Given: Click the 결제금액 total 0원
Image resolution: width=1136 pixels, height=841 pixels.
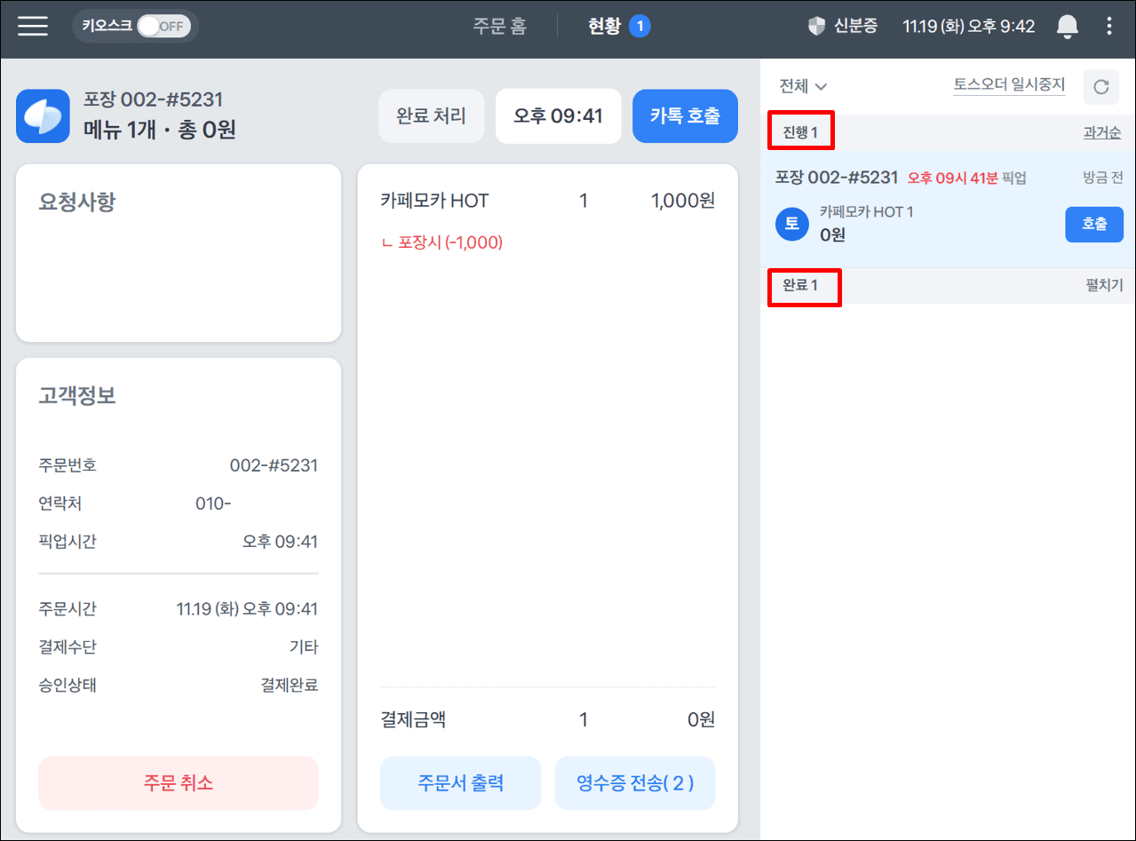Looking at the screenshot, I should (x=701, y=720).
